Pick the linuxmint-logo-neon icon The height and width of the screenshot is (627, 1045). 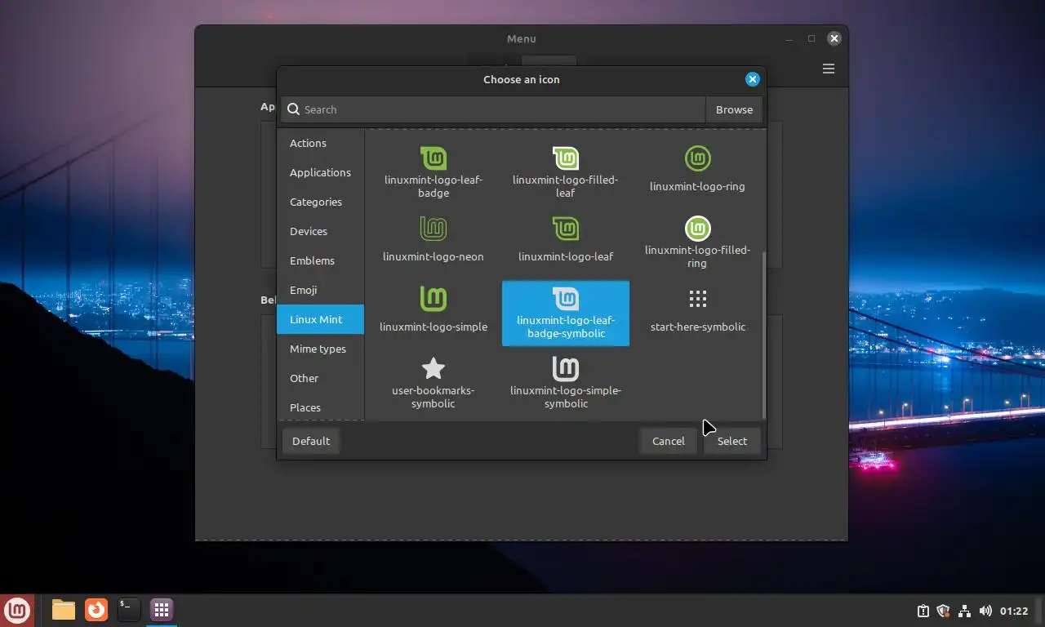tap(434, 240)
